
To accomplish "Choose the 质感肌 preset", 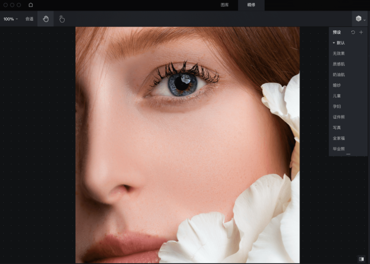I will click(339, 64).
